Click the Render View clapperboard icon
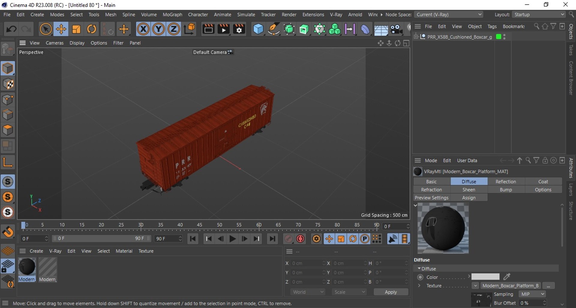The image size is (576, 308). coord(208,29)
